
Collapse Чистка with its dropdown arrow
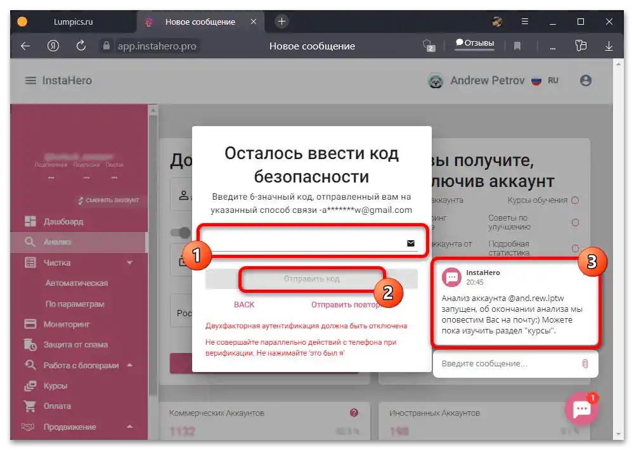click(130, 263)
